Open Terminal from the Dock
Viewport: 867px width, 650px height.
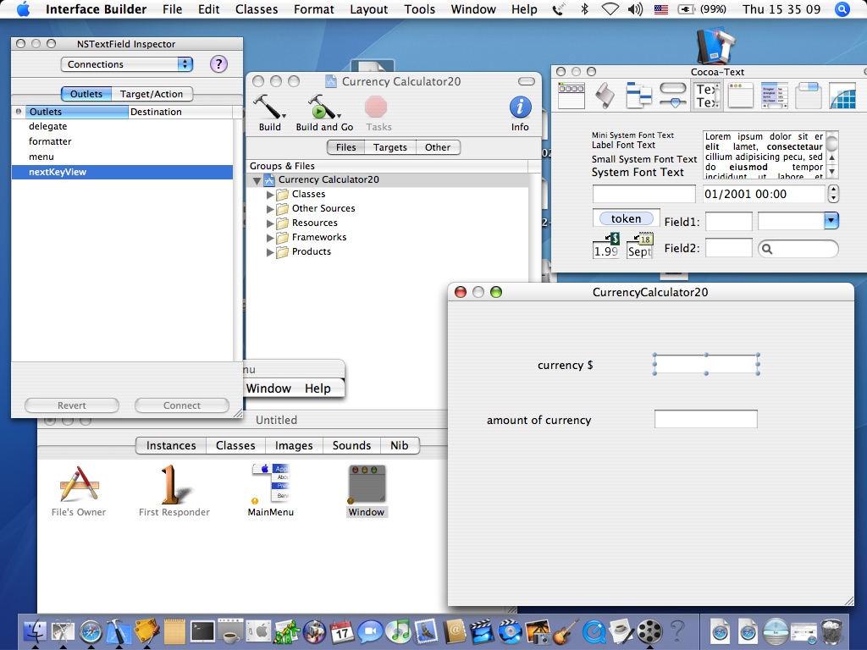(x=202, y=631)
